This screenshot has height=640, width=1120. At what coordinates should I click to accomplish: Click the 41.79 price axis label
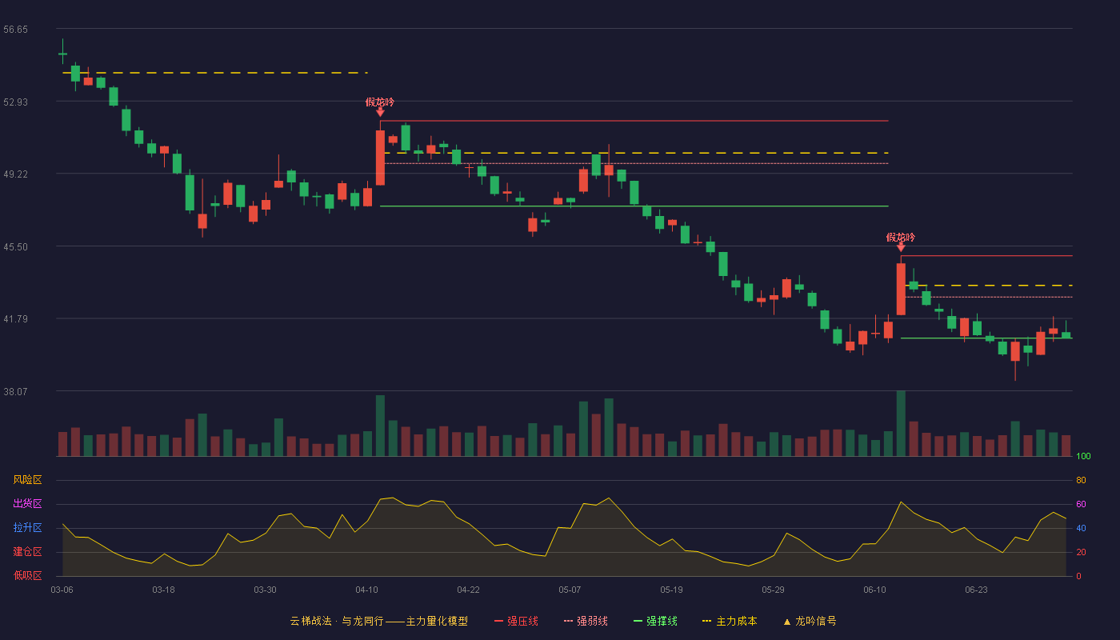coord(15,319)
